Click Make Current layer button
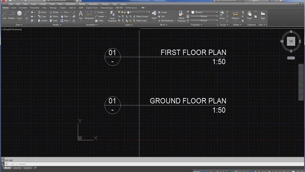305x172 pixels. pyautogui.click(x=141, y=16)
